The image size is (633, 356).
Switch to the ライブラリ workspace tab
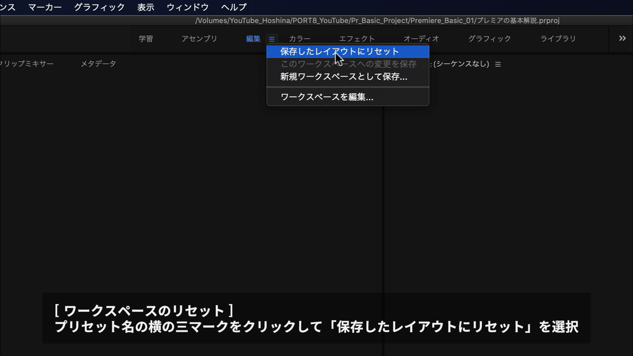click(x=558, y=39)
